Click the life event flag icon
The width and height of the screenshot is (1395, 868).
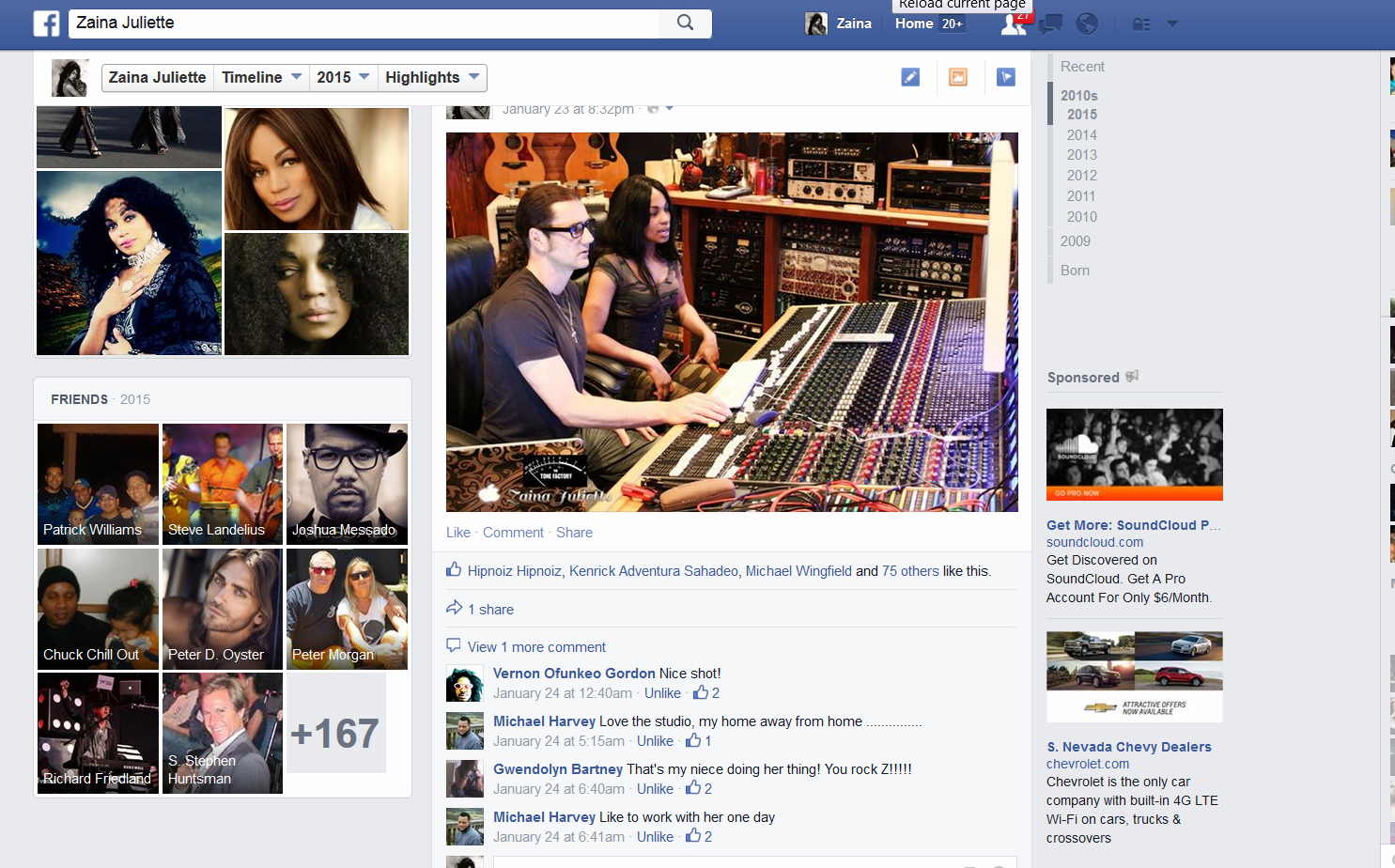(x=1006, y=77)
